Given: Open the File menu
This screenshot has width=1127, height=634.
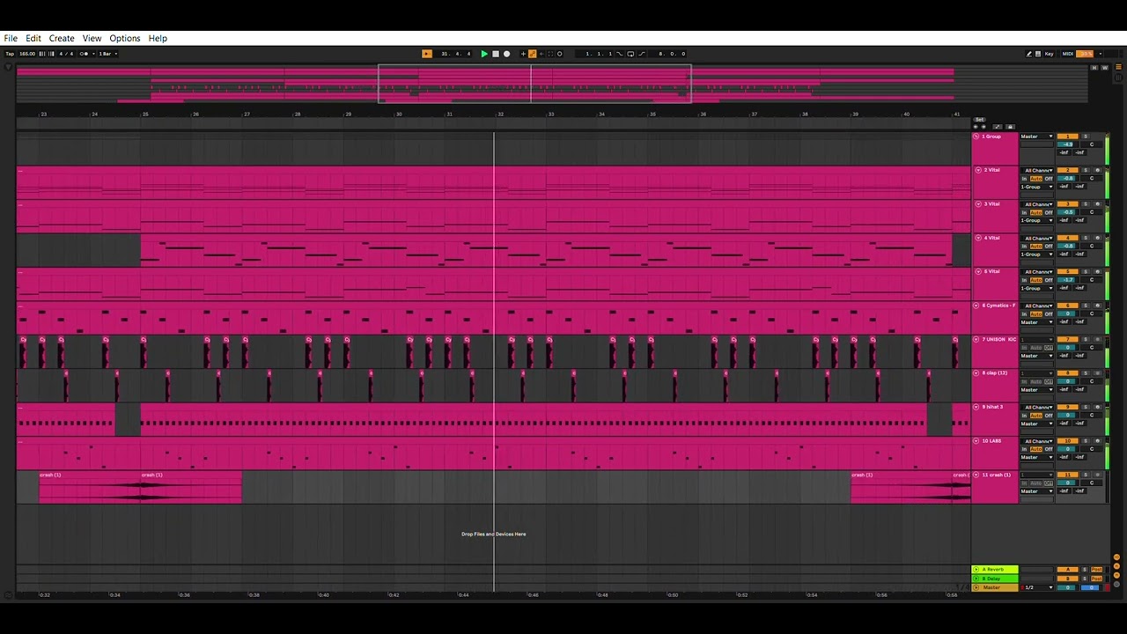Looking at the screenshot, I should 11,38.
